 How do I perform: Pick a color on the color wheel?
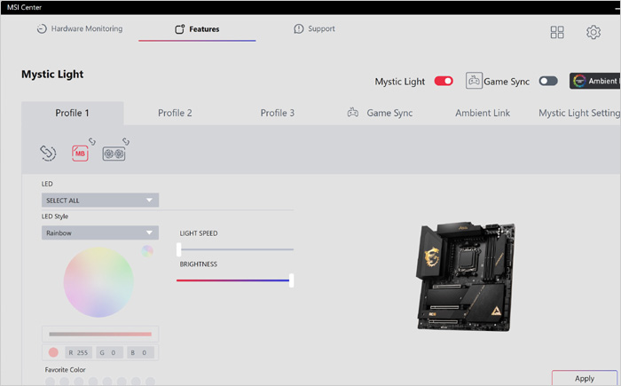coord(98,282)
